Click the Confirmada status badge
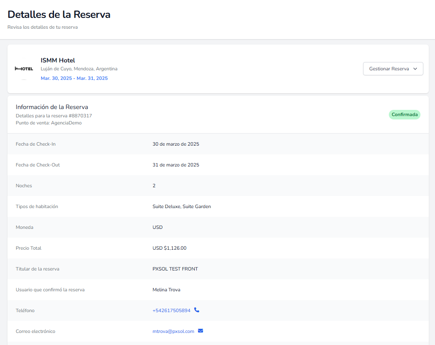 click(404, 114)
